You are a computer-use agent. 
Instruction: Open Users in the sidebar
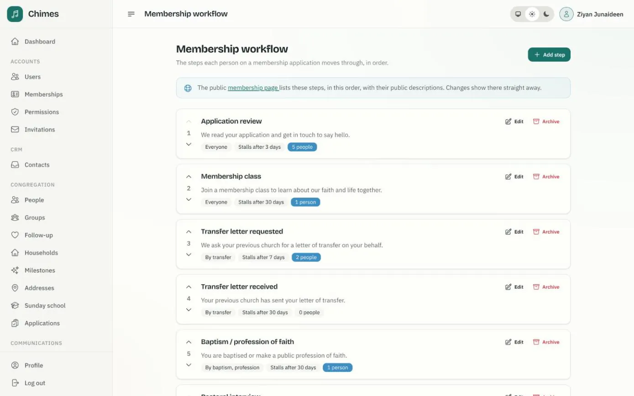tap(56, 77)
